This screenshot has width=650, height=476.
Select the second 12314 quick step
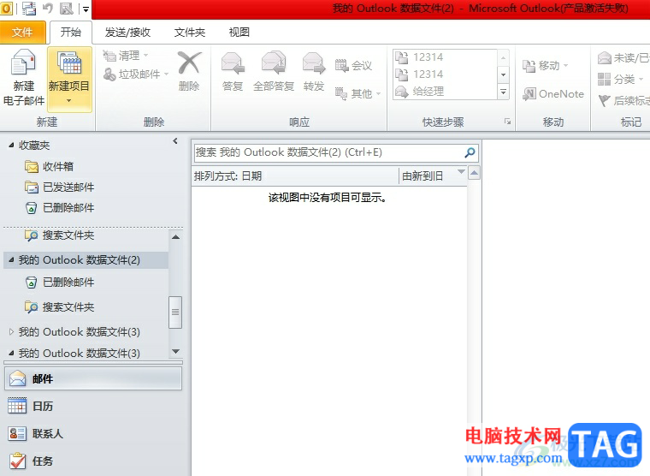(x=445, y=74)
